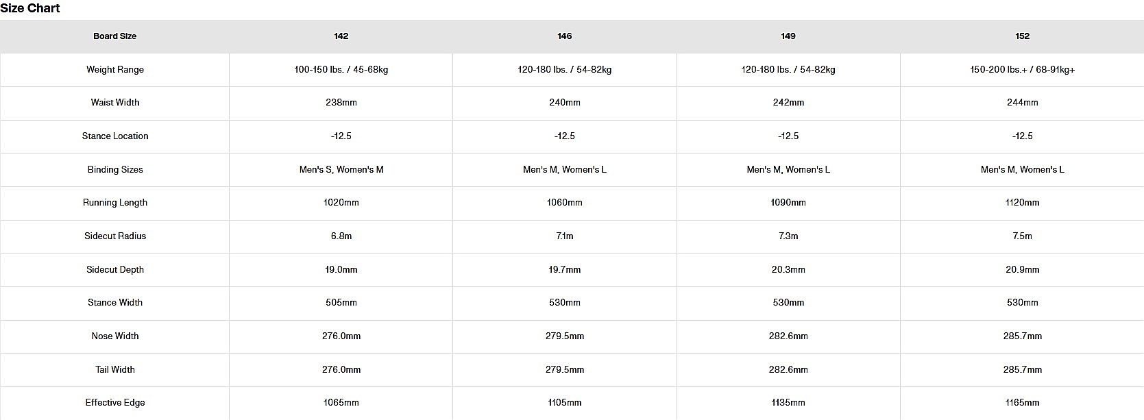Viewport: 1144px width, 420px height.
Task: Click the Sidecut Radius row label
Action: (x=115, y=236)
